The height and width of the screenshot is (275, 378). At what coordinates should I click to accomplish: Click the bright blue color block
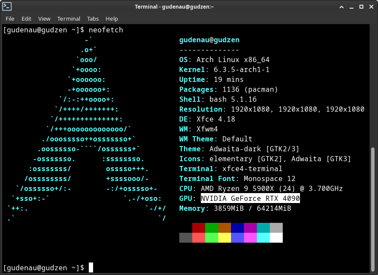[237, 237]
